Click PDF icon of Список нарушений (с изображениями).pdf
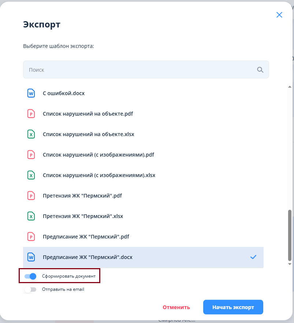Screen dimensions: 294x323 (31, 155)
